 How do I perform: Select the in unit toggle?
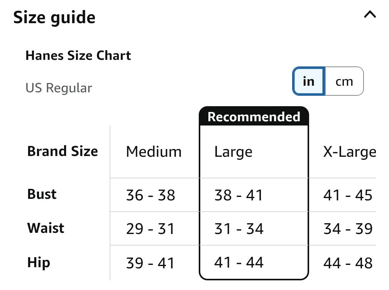pos(309,81)
